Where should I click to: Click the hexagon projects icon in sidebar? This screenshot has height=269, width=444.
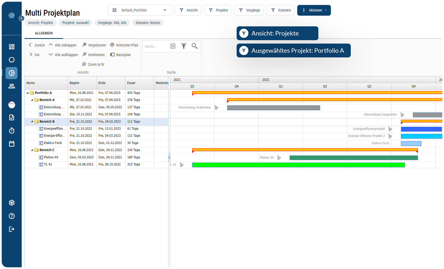[x=11, y=60]
